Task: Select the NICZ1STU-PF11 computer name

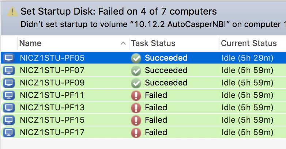Action: tap(52, 95)
